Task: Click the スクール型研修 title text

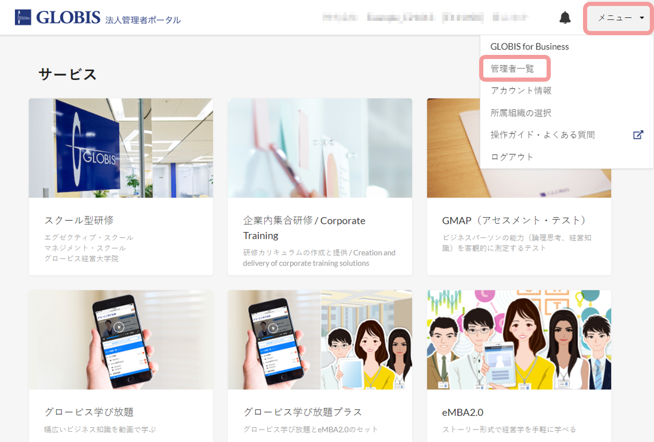Action: click(79, 220)
